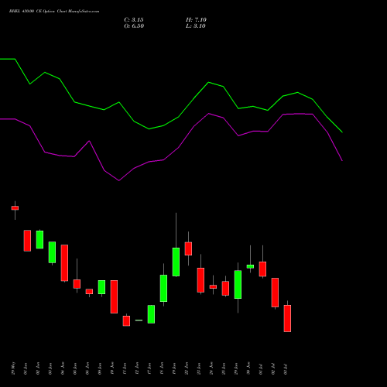Select the red candle for 01 Jun

[x=27, y=241]
